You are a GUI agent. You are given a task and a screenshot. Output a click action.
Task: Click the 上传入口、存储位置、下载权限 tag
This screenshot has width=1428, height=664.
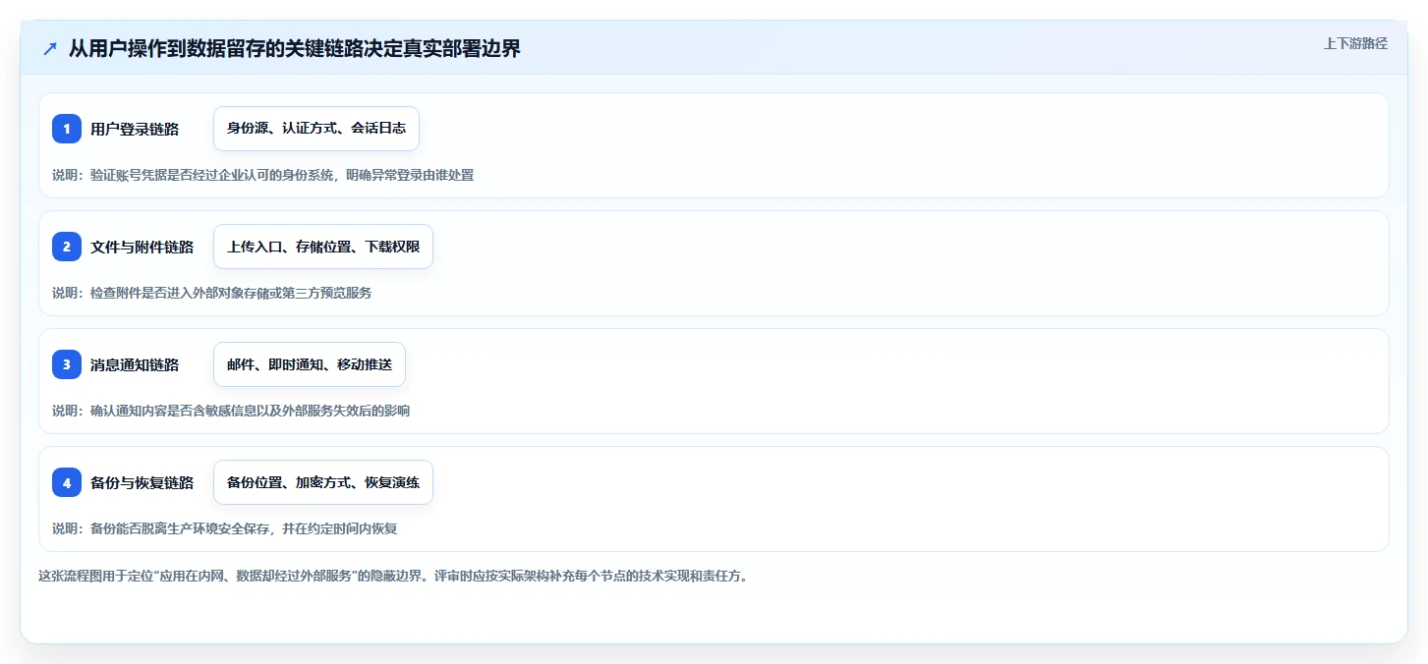[323, 247]
